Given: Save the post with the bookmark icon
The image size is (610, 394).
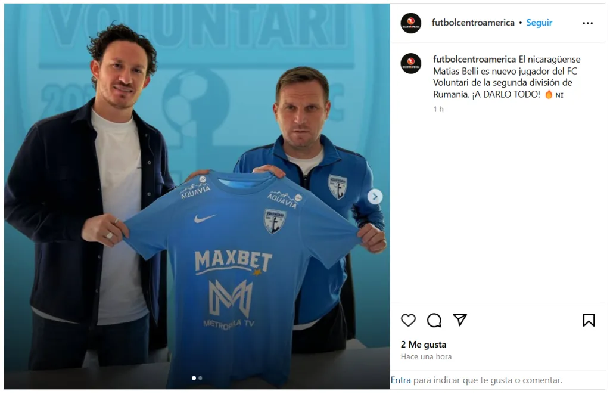Looking at the screenshot, I should click(589, 320).
